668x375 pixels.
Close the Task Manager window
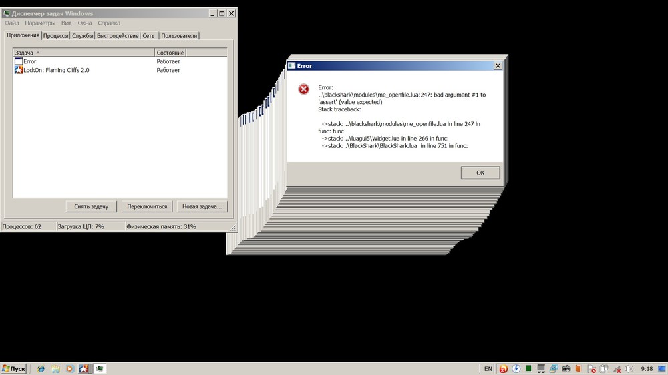pos(231,13)
